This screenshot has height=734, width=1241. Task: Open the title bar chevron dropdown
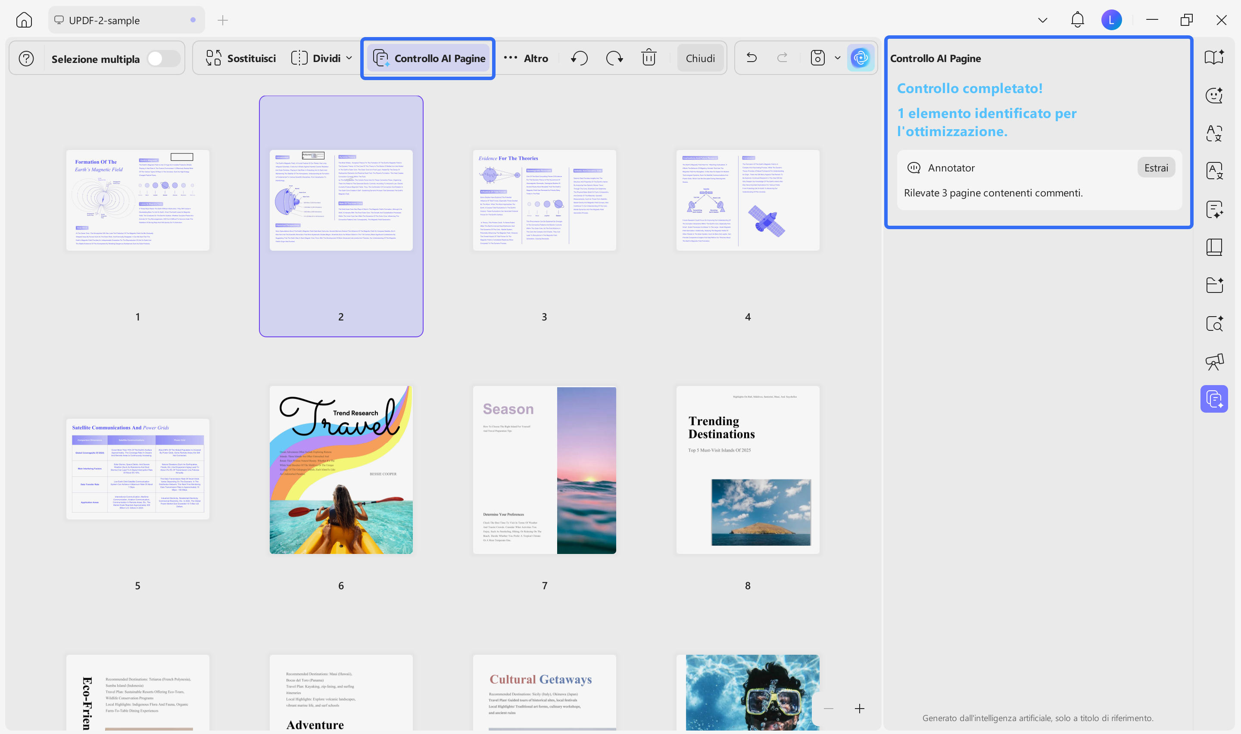[x=1042, y=20]
